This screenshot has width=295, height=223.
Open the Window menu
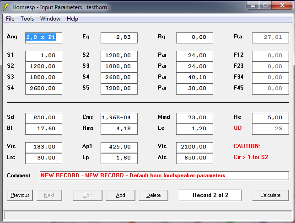(50, 19)
